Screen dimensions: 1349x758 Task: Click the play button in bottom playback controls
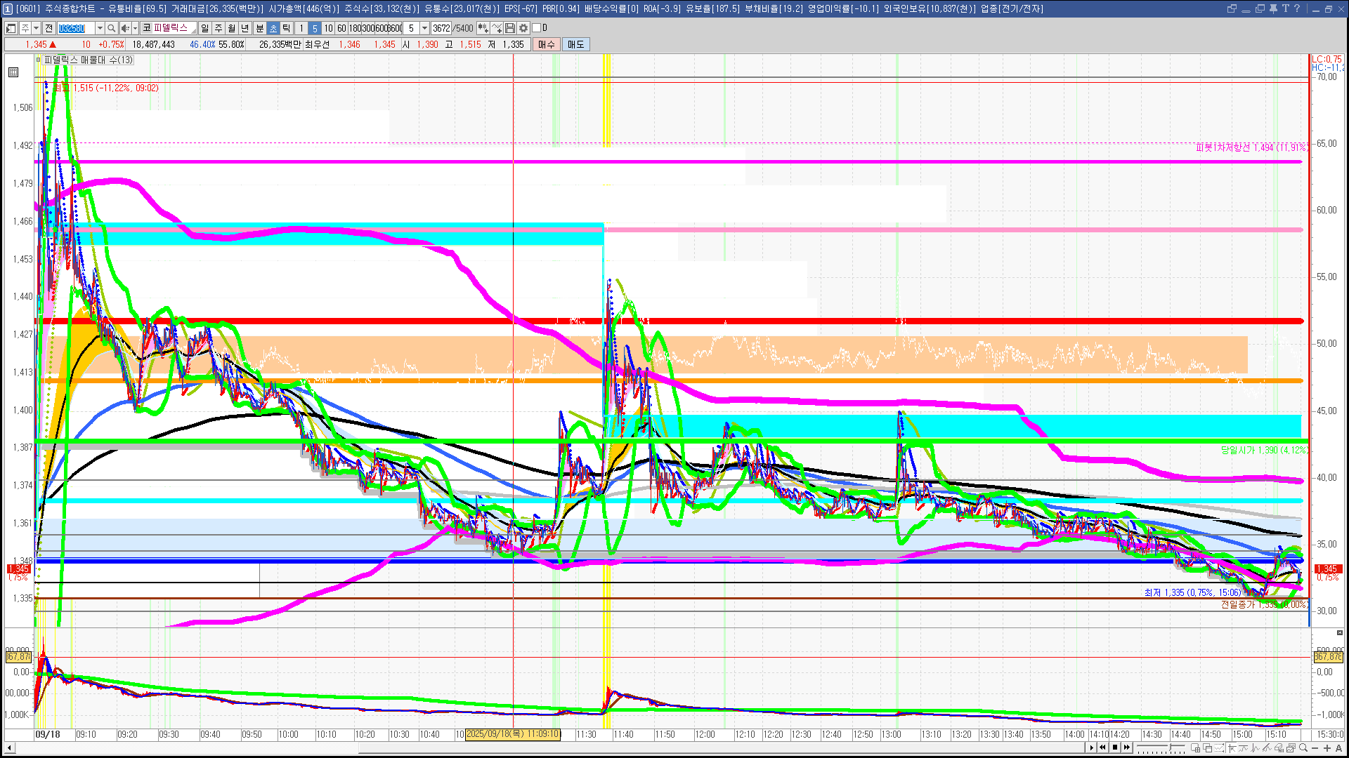1091,747
